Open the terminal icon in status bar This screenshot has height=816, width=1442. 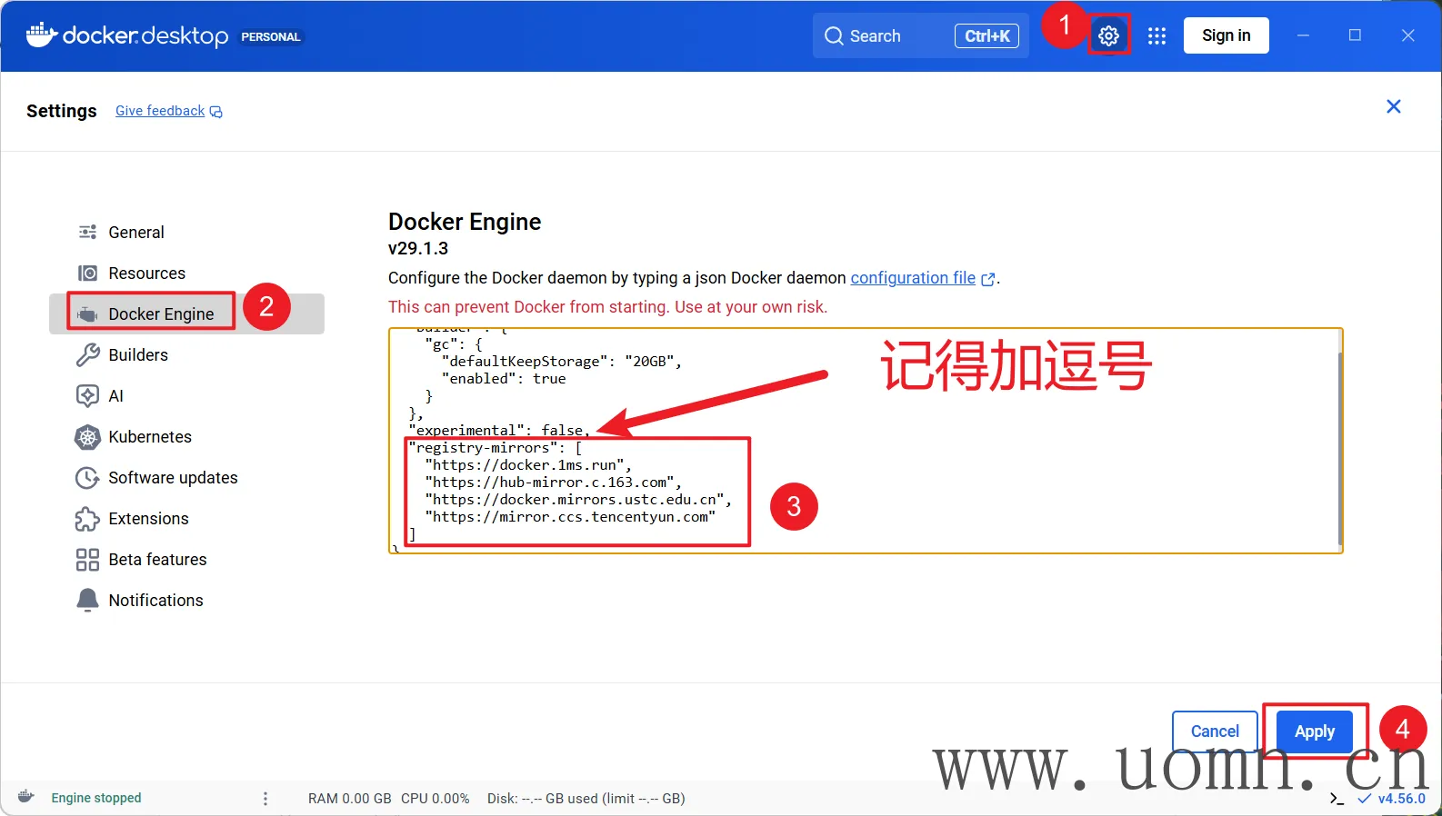coord(1337,799)
